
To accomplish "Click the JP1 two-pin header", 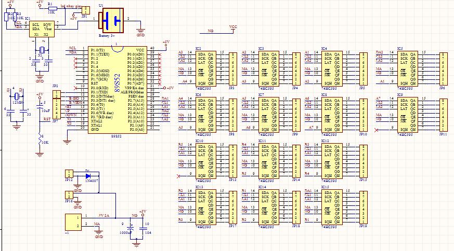I will (85, 10).
